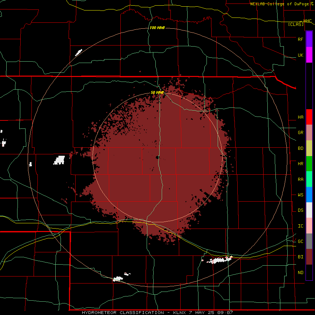
Task: Pick the RA light green legend swatch
Action: [x=309, y=179]
